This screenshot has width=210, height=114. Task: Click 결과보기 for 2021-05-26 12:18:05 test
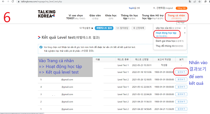click(181, 79)
